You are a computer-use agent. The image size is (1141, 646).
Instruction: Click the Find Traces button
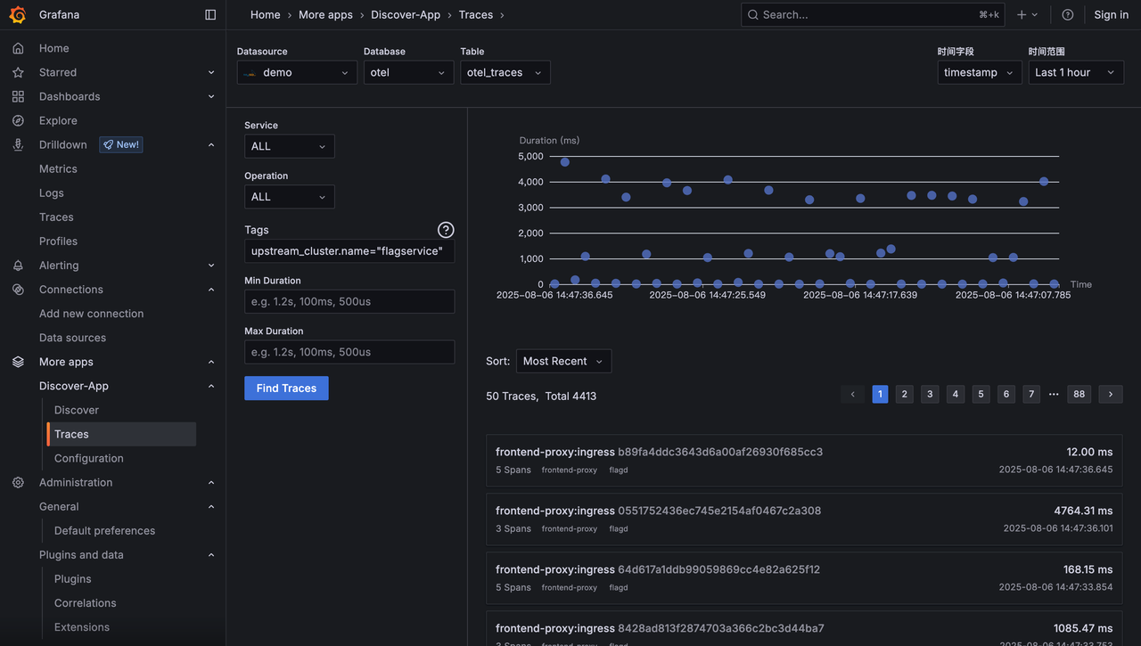(x=286, y=388)
